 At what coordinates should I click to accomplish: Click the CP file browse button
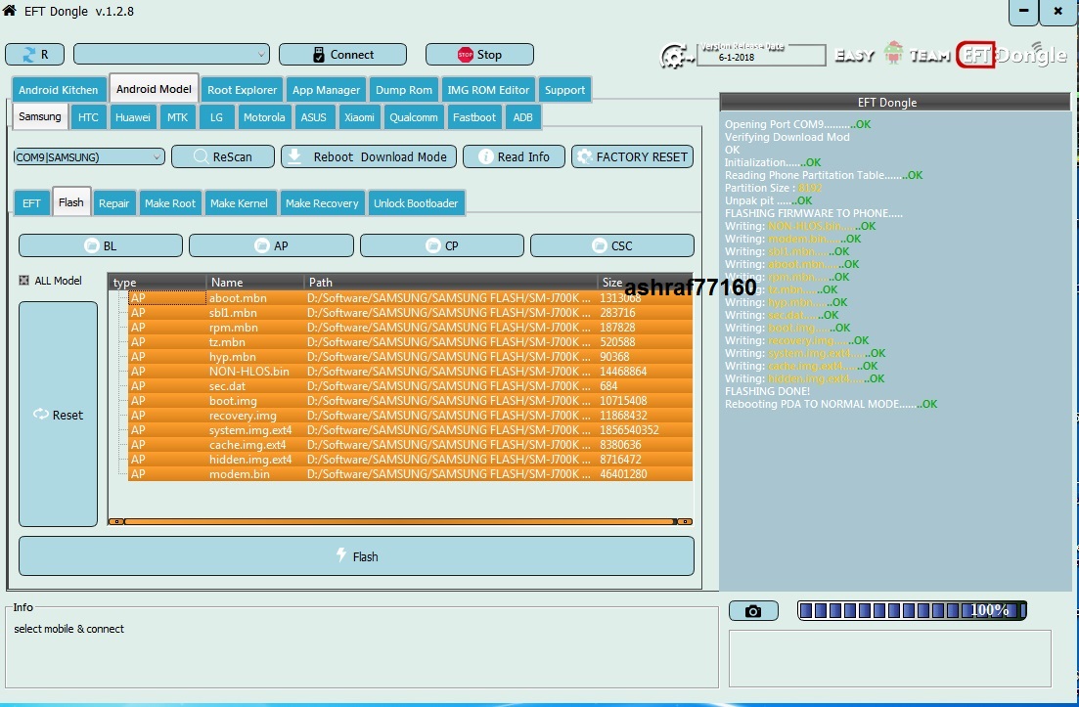tap(442, 245)
